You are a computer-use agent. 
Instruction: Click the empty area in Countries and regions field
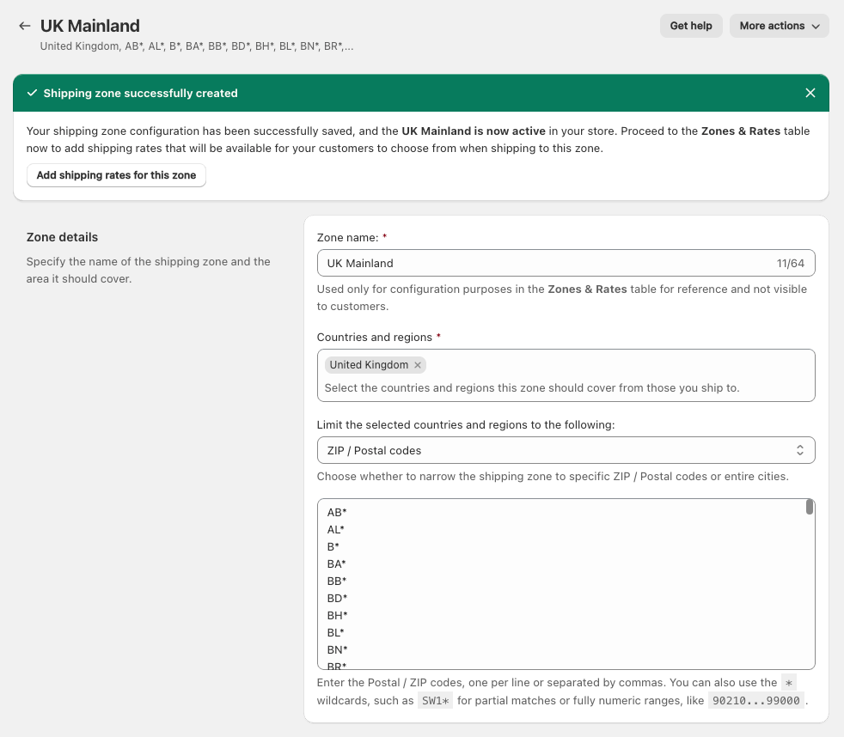[x=619, y=366]
